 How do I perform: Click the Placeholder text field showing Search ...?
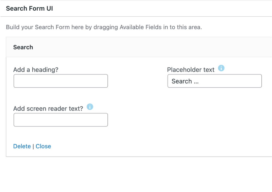(214, 81)
